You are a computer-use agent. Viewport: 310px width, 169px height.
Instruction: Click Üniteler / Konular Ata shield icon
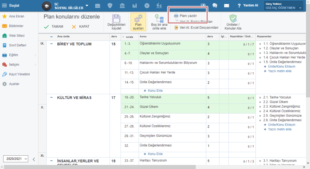pos(233,22)
